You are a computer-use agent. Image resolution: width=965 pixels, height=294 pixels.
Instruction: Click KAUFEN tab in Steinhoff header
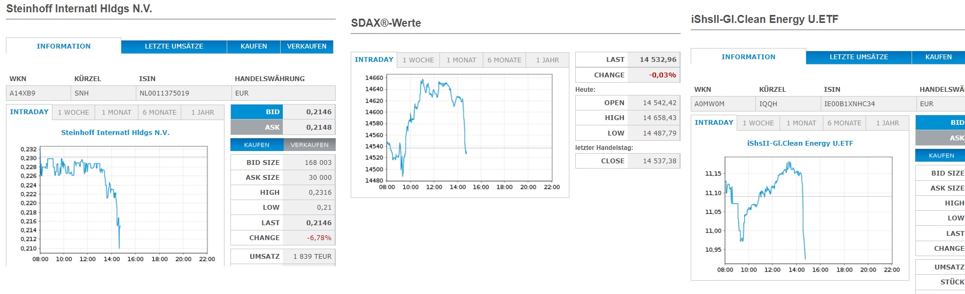point(253,46)
